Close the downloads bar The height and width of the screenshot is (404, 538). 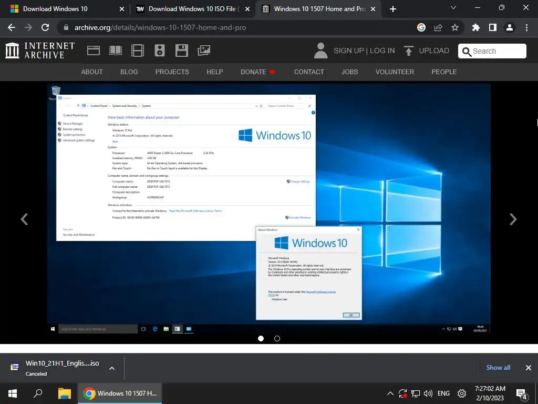[x=529, y=368]
